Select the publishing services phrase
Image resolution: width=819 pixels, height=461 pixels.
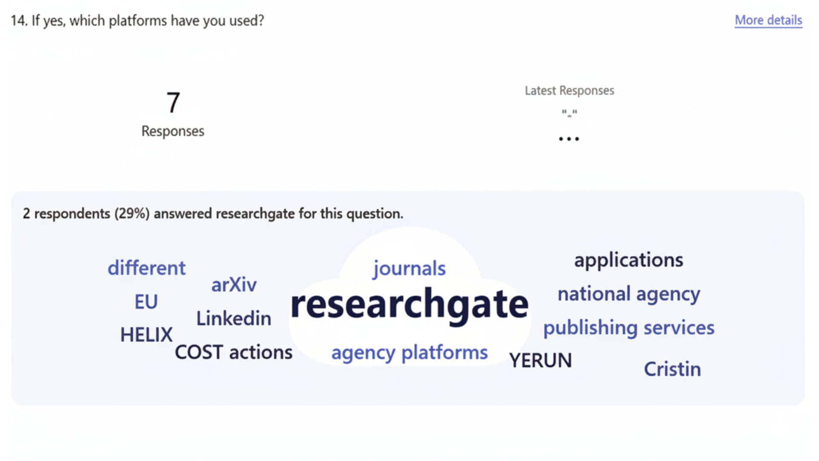(x=628, y=328)
